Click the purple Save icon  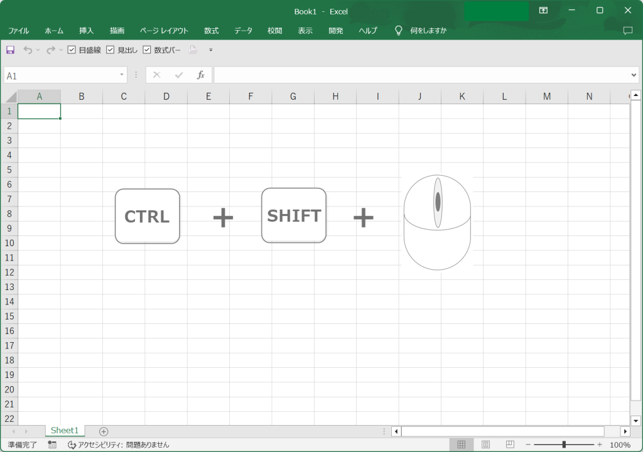[x=10, y=50]
